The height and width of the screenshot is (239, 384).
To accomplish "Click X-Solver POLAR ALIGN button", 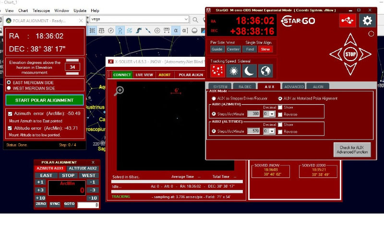I will pos(191,75).
